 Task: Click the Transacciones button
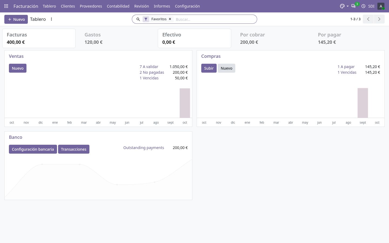pyautogui.click(x=74, y=149)
